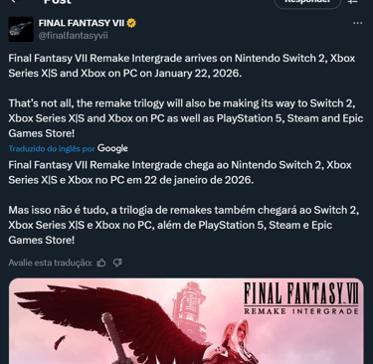373x364 pixels.
Task: Open the FINAL FANTASY VII account name
Action: coord(82,23)
